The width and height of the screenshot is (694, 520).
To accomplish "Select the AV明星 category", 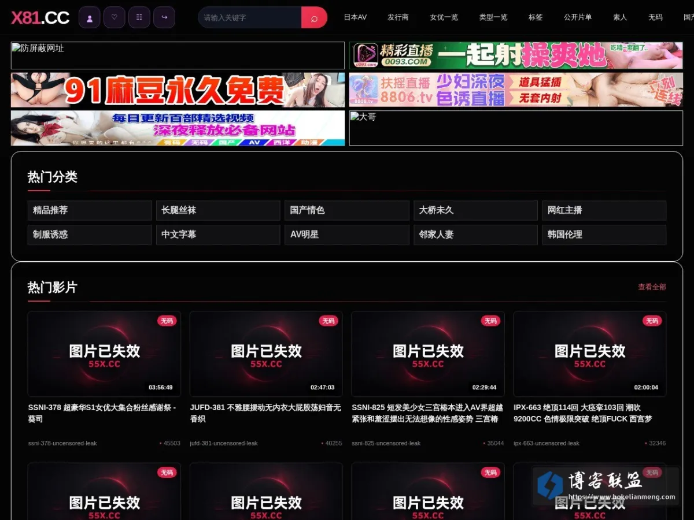I will coord(347,235).
